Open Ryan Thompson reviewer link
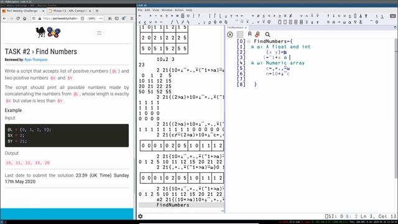398x224 pixels. 36,60
